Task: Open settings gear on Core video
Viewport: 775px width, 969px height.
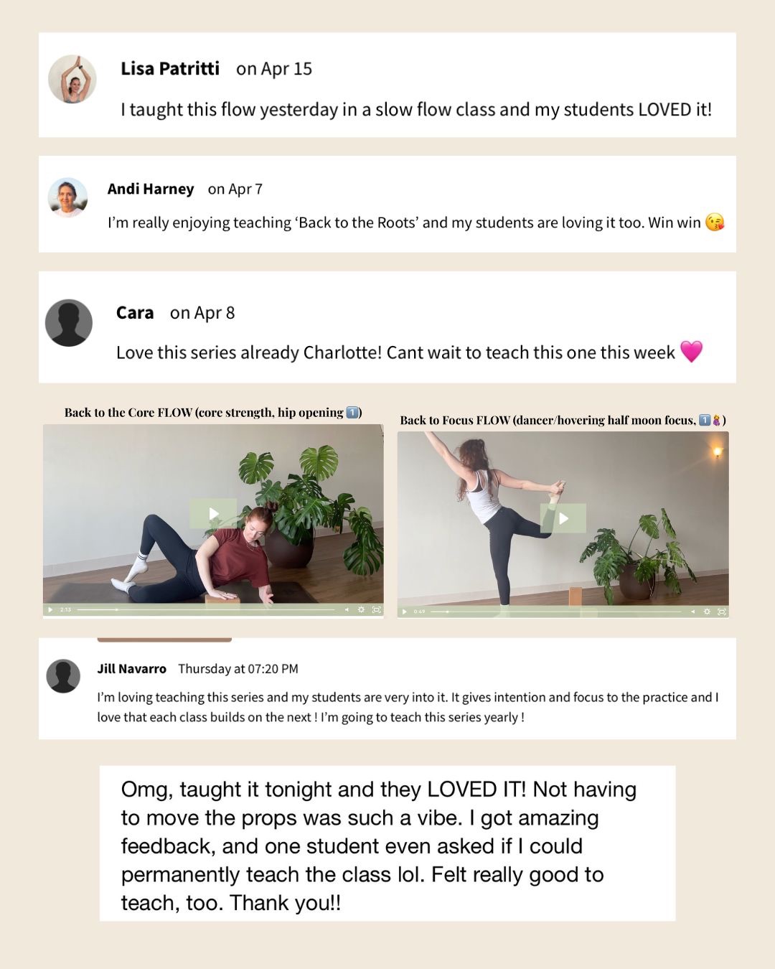Action: click(361, 609)
